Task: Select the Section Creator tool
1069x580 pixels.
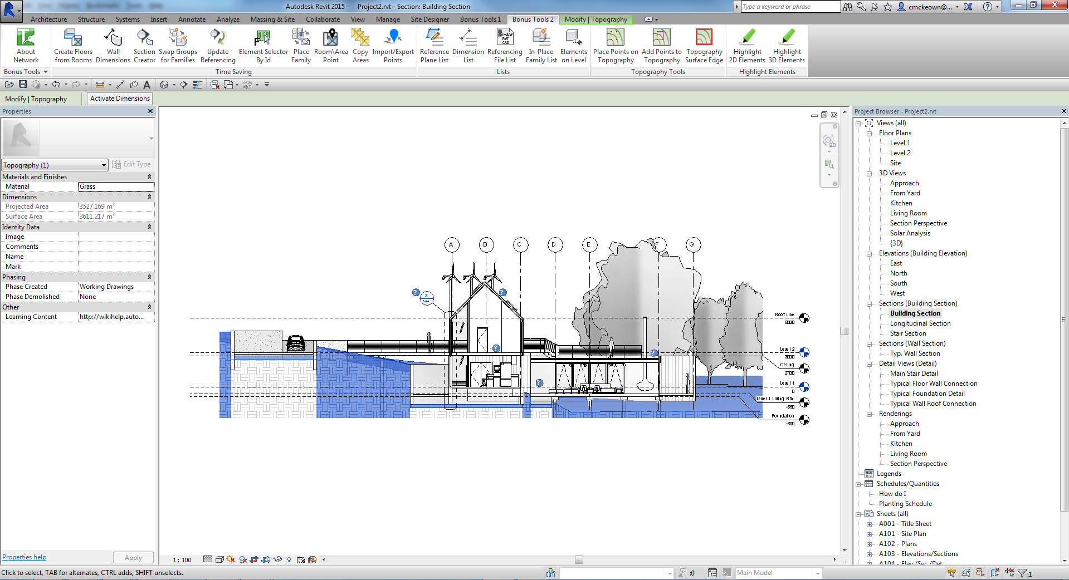Action: pyautogui.click(x=144, y=45)
